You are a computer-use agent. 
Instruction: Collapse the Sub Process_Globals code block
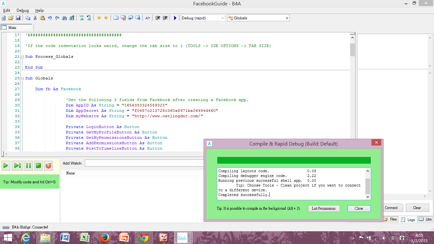coord(22,57)
